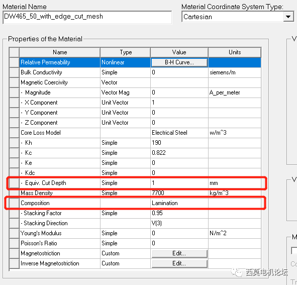Click the Value column header
This screenshot has width=297, height=285.
179,52
